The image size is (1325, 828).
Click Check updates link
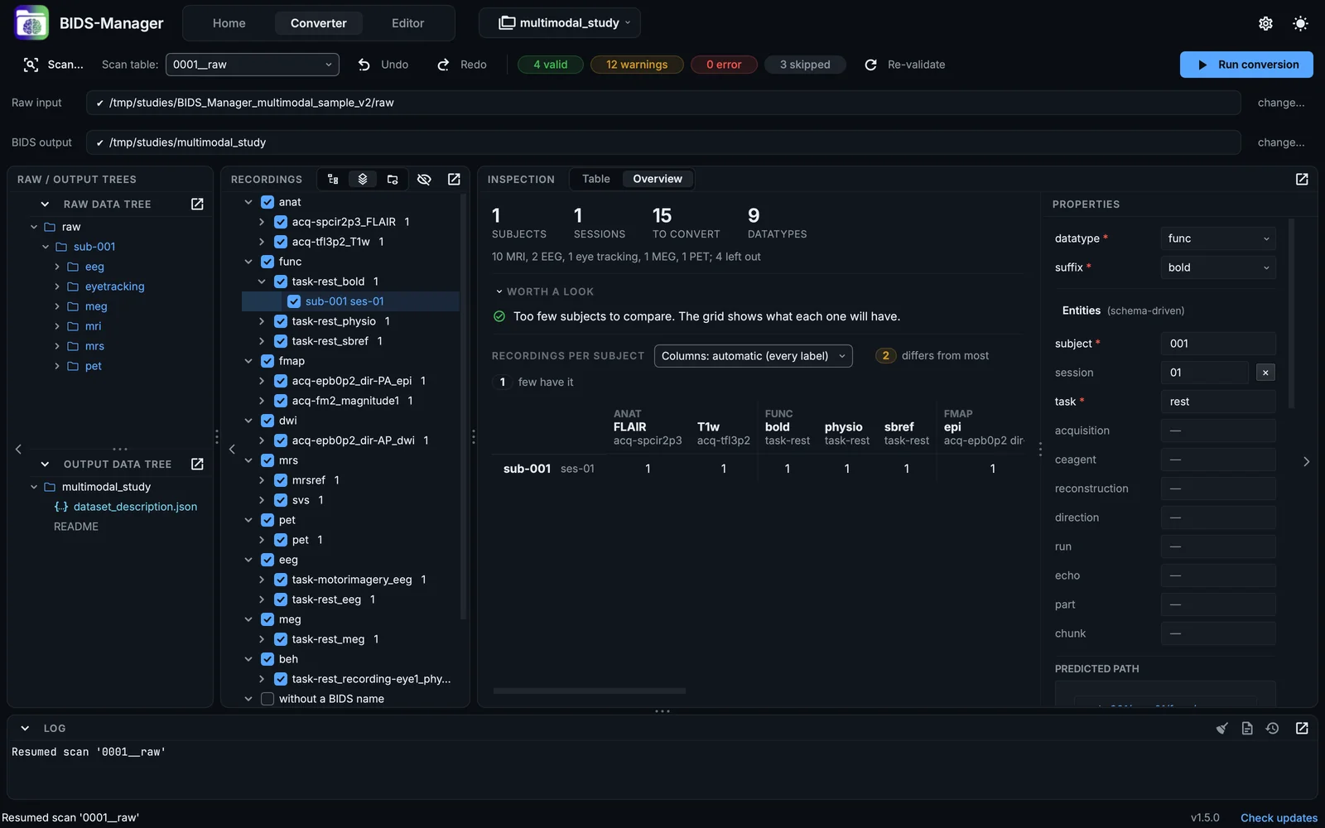coord(1279,818)
